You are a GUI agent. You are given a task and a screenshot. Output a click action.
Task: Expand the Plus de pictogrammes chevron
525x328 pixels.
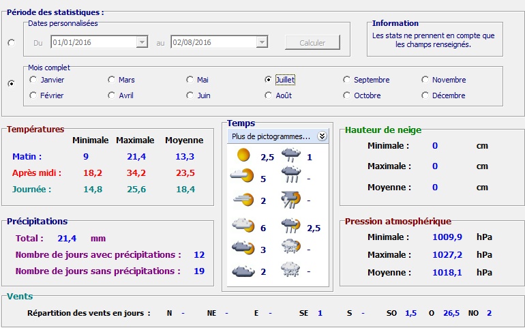(322, 136)
